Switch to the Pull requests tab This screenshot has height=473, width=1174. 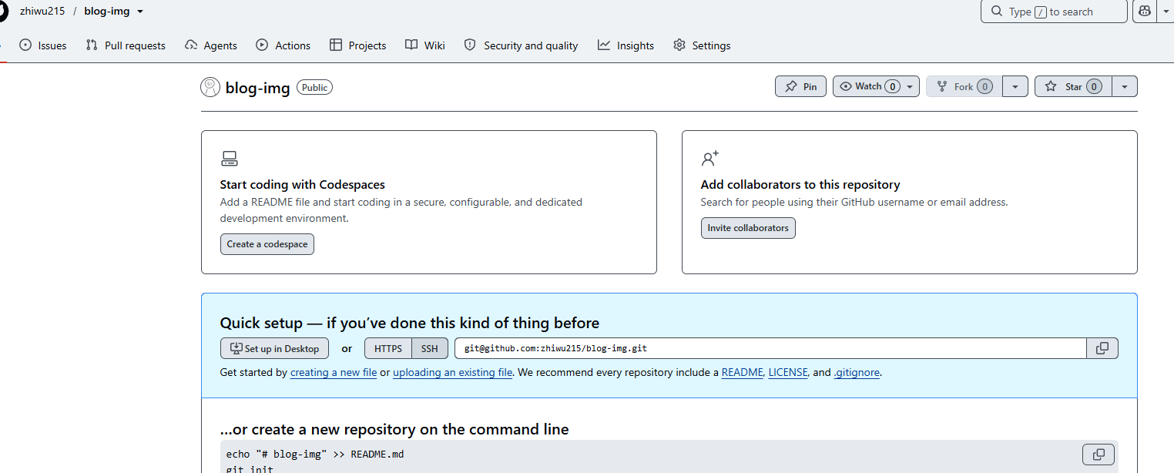pos(126,45)
